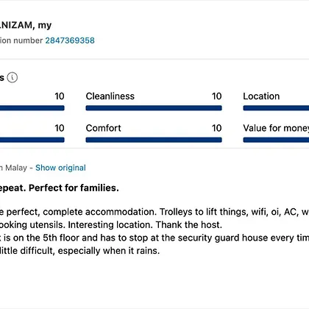
Task: Click the Location label
Action: click(x=261, y=96)
